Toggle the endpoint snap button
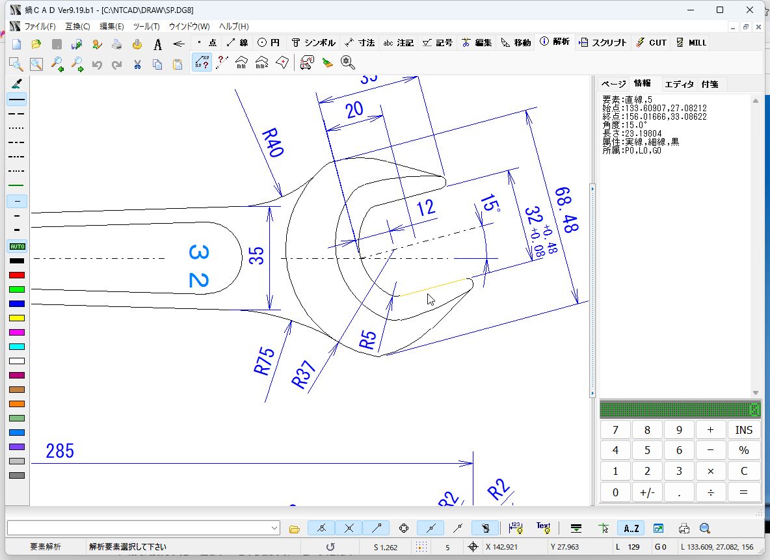Viewport: 770px width, 560px height. tap(377, 528)
